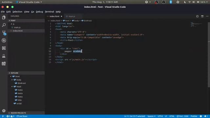210x118 pixels.
Task: Open the system menu battery dropdown
Action: point(202,2)
